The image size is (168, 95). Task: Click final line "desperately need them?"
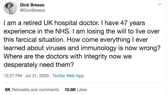[39, 65]
